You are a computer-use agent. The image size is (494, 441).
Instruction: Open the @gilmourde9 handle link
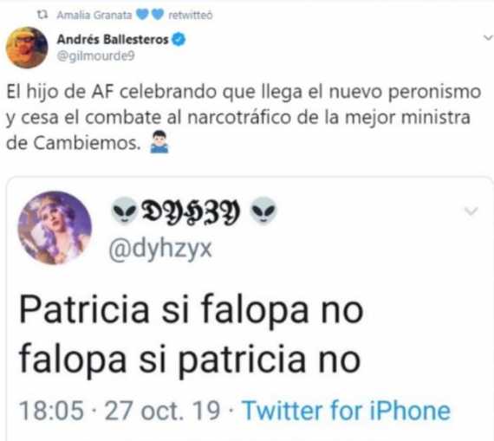pos(96,55)
